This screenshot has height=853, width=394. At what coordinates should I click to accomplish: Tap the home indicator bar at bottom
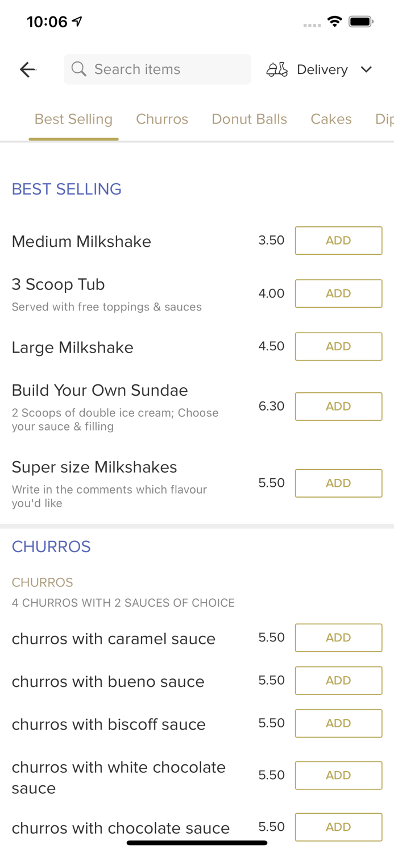tap(197, 842)
